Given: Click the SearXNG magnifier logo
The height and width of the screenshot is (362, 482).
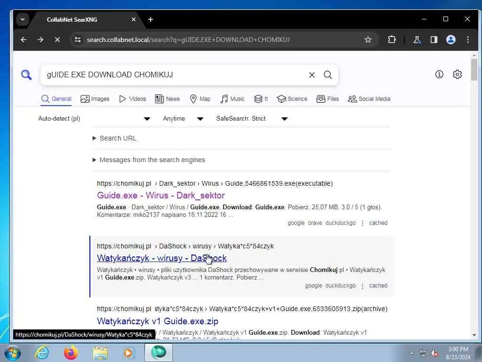Looking at the screenshot, I should coord(26,75).
